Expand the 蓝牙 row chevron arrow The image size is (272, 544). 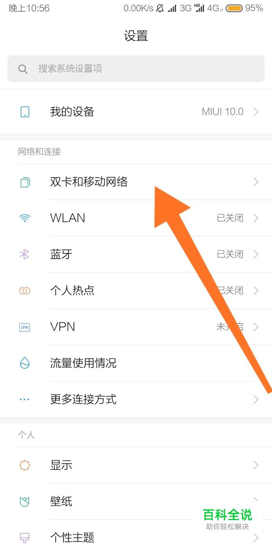pos(256,254)
